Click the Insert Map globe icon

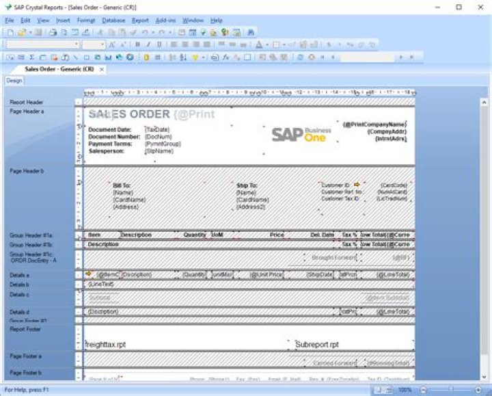pyautogui.click(x=119, y=57)
